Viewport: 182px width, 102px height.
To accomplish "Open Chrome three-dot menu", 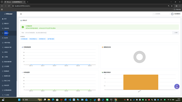I will [180, 6].
